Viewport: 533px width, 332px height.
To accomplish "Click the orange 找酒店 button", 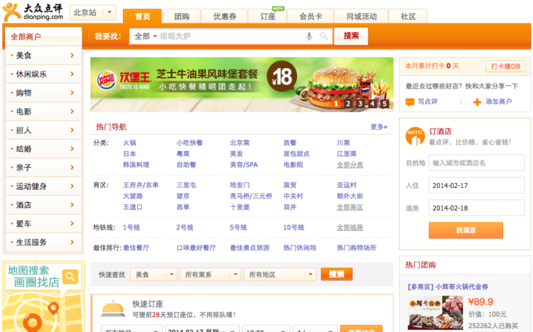I will (x=465, y=230).
